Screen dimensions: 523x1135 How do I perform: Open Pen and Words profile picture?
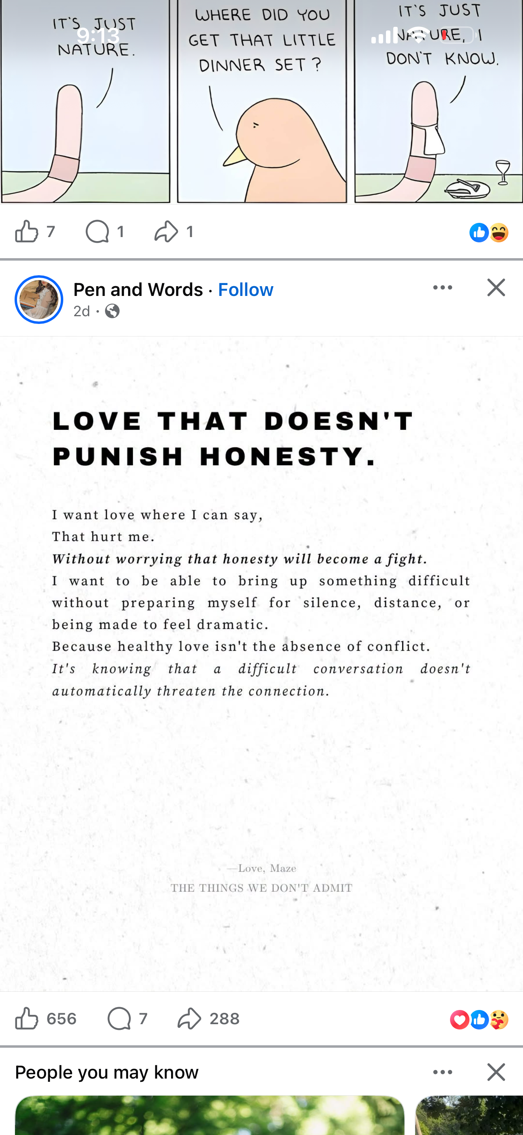click(x=39, y=300)
